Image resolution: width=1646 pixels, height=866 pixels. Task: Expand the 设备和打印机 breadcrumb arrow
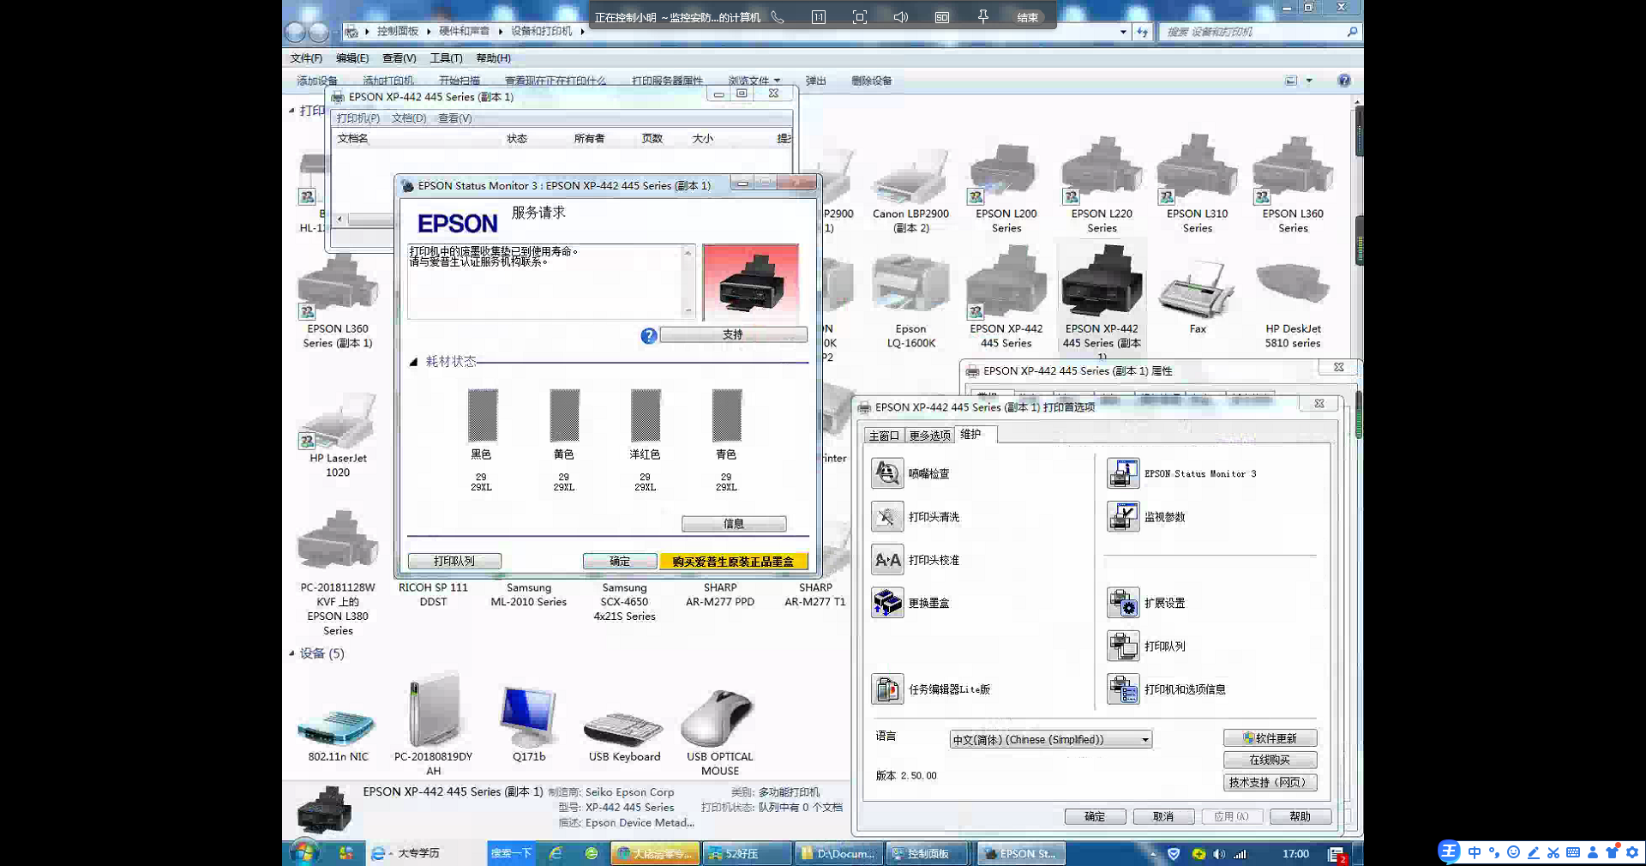pyautogui.click(x=582, y=32)
